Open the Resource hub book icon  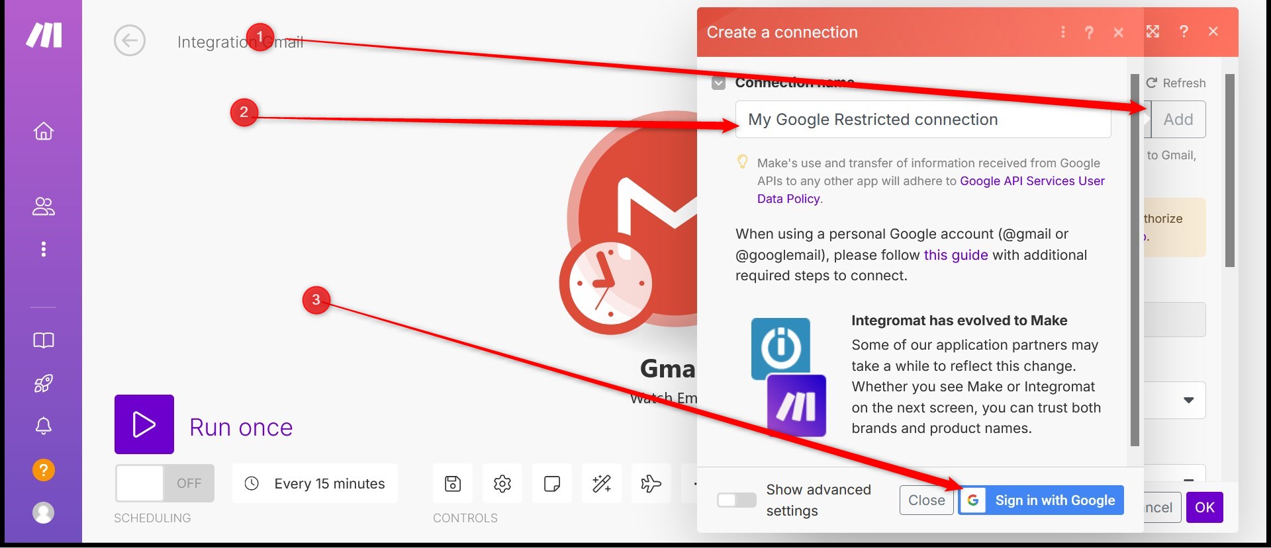point(44,340)
